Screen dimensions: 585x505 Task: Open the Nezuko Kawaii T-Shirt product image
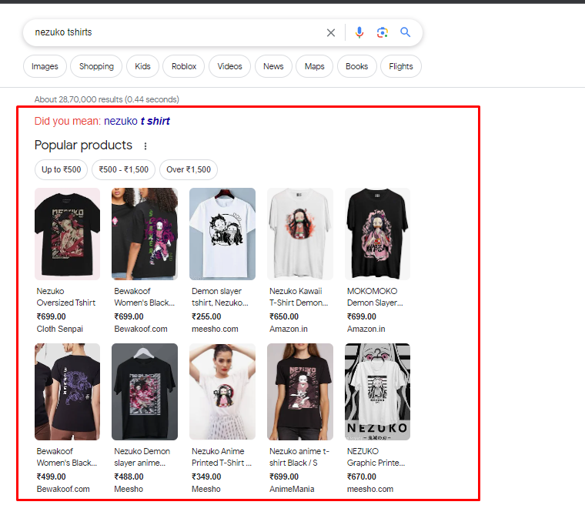point(300,234)
